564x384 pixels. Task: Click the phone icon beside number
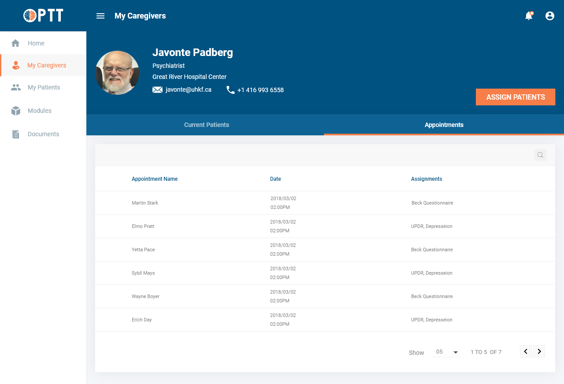230,90
